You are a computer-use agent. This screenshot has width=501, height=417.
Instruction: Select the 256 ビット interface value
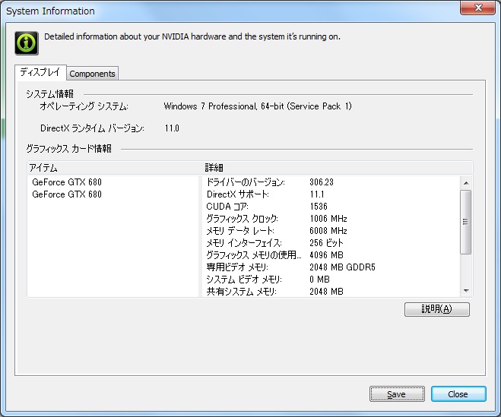pos(326,243)
